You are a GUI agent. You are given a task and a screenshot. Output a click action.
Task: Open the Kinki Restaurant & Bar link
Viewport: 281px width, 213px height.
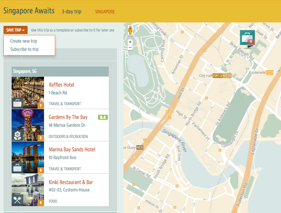(71, 182)
